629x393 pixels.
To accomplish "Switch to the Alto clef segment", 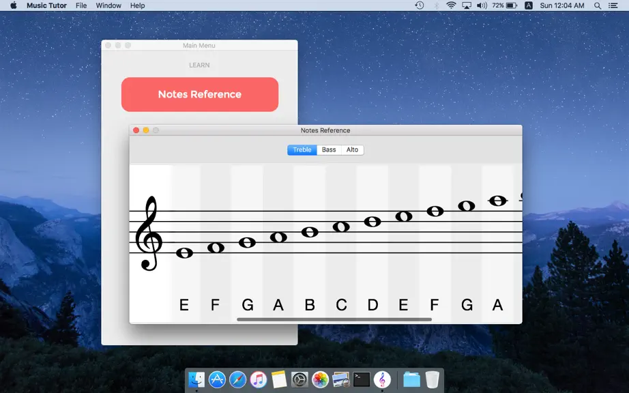I will [x=352, y=149].
